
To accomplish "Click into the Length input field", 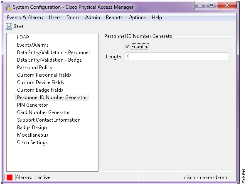I will [177, 57].
